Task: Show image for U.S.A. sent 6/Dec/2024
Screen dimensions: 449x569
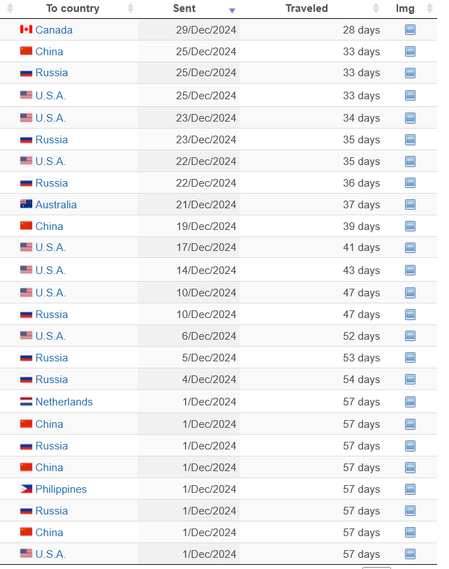Action: (x=410, y=336)
